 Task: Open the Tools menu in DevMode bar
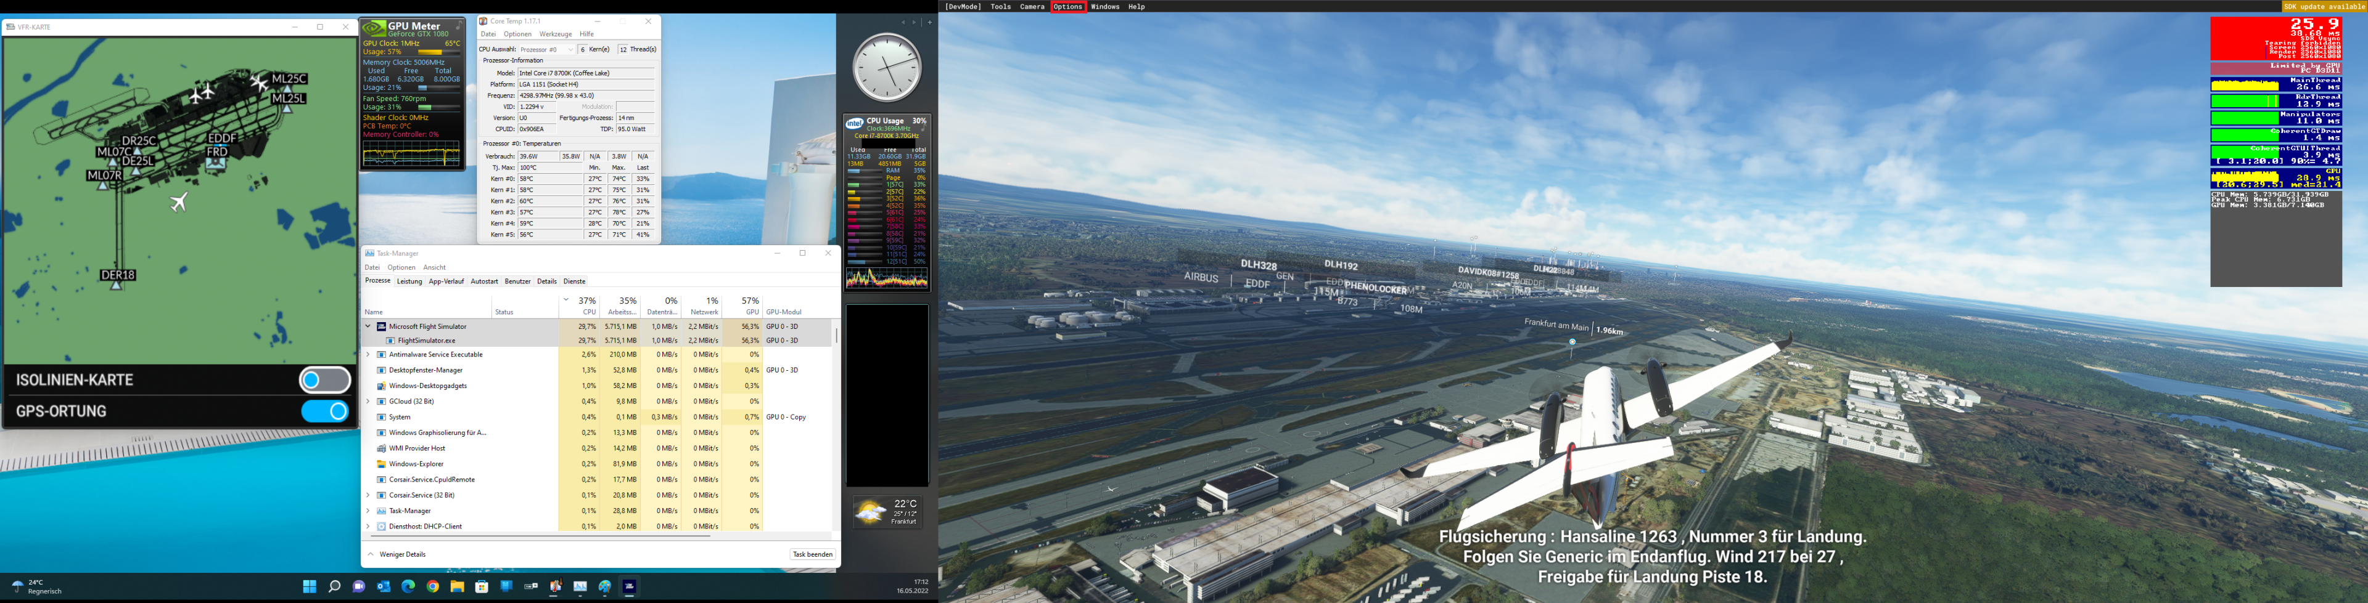tap(1000, 6)
